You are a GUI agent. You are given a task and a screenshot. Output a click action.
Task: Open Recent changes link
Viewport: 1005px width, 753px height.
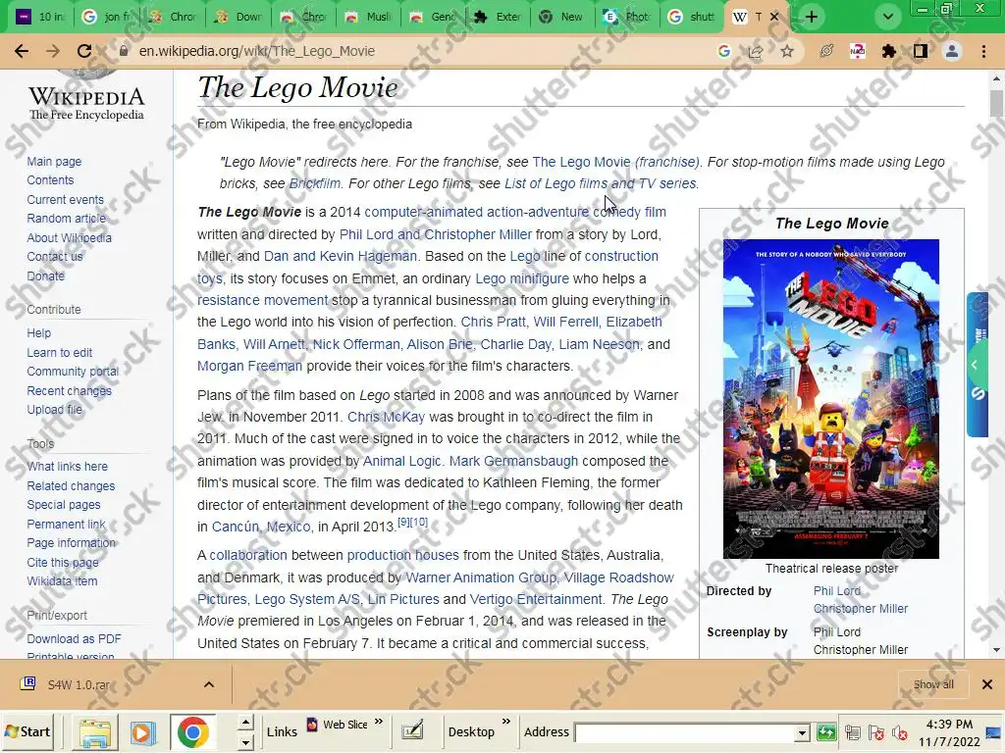coord(69,390)
